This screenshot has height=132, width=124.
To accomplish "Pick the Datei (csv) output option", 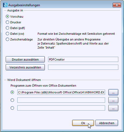I will (7, 34).
